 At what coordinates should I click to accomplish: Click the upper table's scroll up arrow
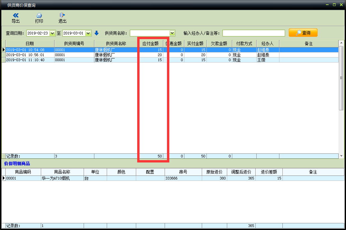point(341,43)
